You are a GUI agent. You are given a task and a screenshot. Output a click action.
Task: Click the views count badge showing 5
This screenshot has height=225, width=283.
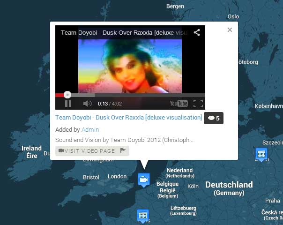click(214, 118)
